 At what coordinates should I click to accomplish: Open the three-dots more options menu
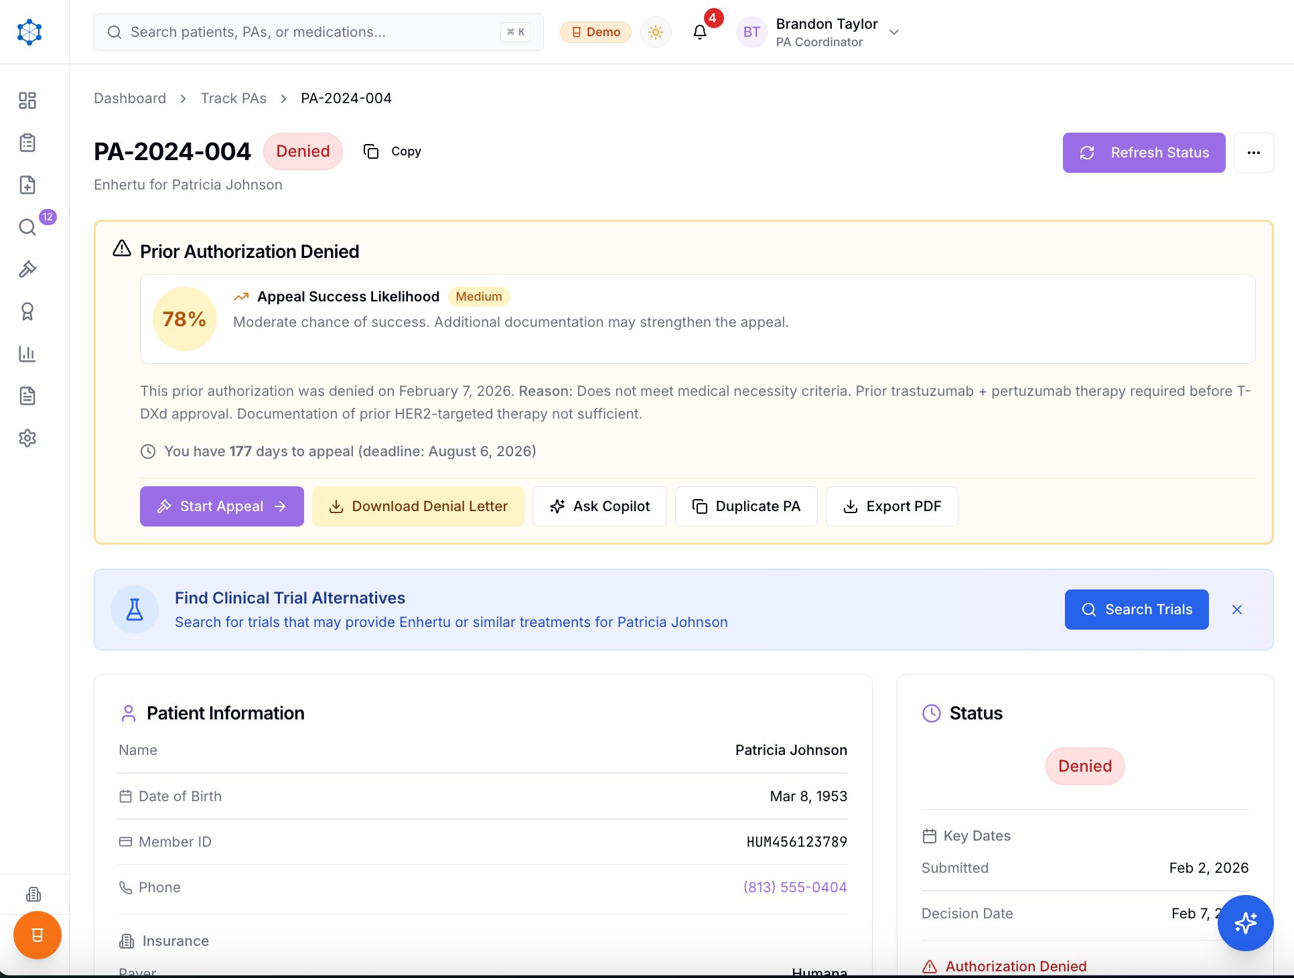tap(1253, 153)
